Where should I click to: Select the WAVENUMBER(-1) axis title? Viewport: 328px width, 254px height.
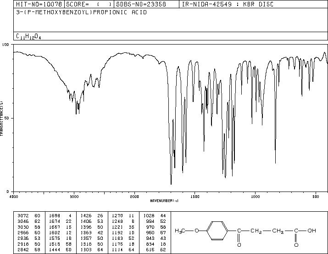click(164, 201)
